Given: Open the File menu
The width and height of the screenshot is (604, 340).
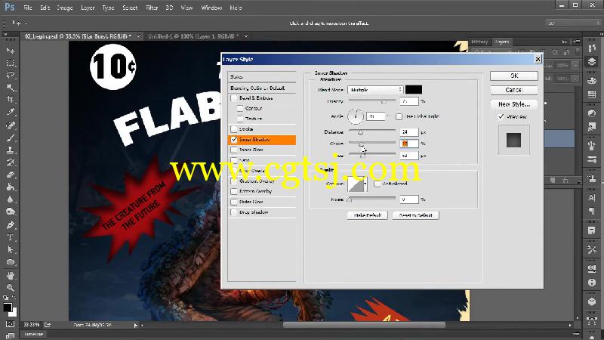Looking at the screenshot, I should point(28,8).
